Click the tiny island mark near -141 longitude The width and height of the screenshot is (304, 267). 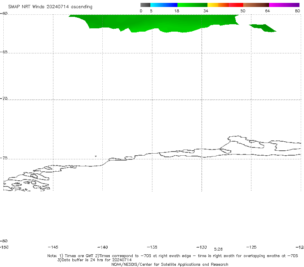[96, 156]
